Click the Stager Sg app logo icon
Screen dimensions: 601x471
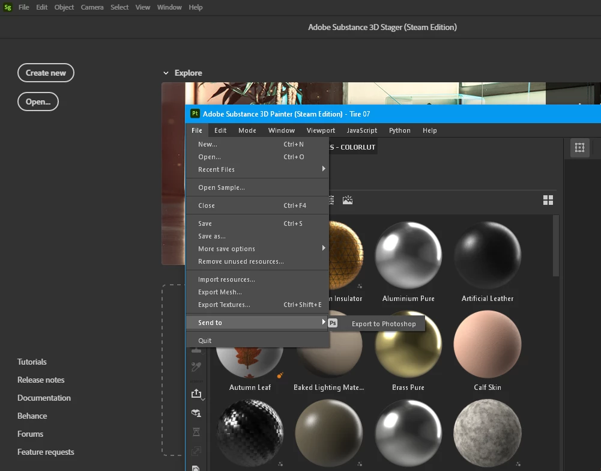click(x=8, y=7)
